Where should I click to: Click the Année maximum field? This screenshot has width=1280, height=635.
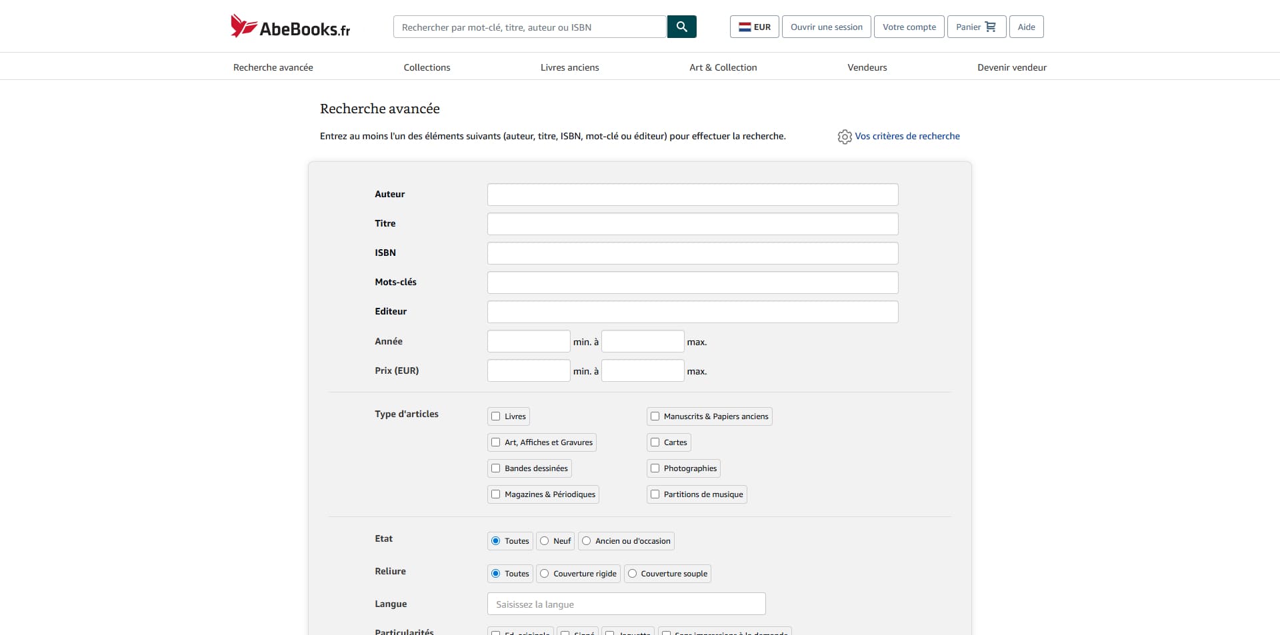pos(643,341)
